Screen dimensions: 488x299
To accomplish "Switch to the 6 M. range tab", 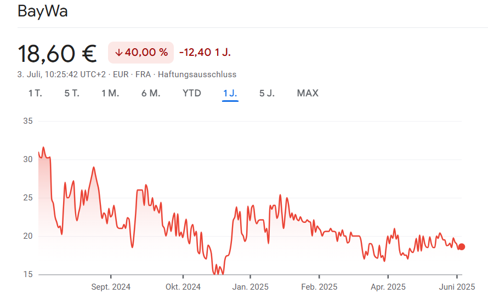I will click(x=151, y=93).
